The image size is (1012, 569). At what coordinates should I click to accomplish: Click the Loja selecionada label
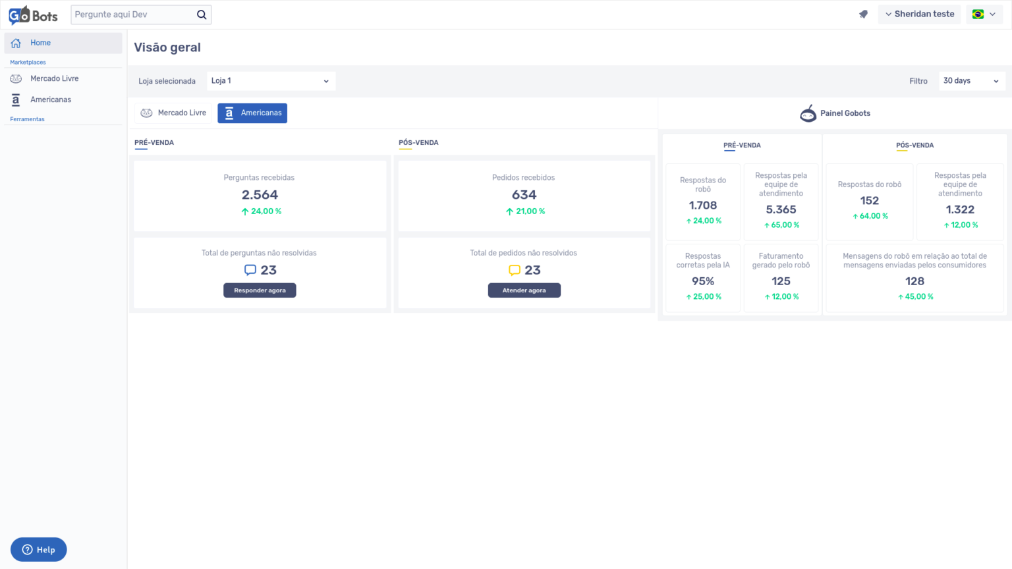(167, 81)
